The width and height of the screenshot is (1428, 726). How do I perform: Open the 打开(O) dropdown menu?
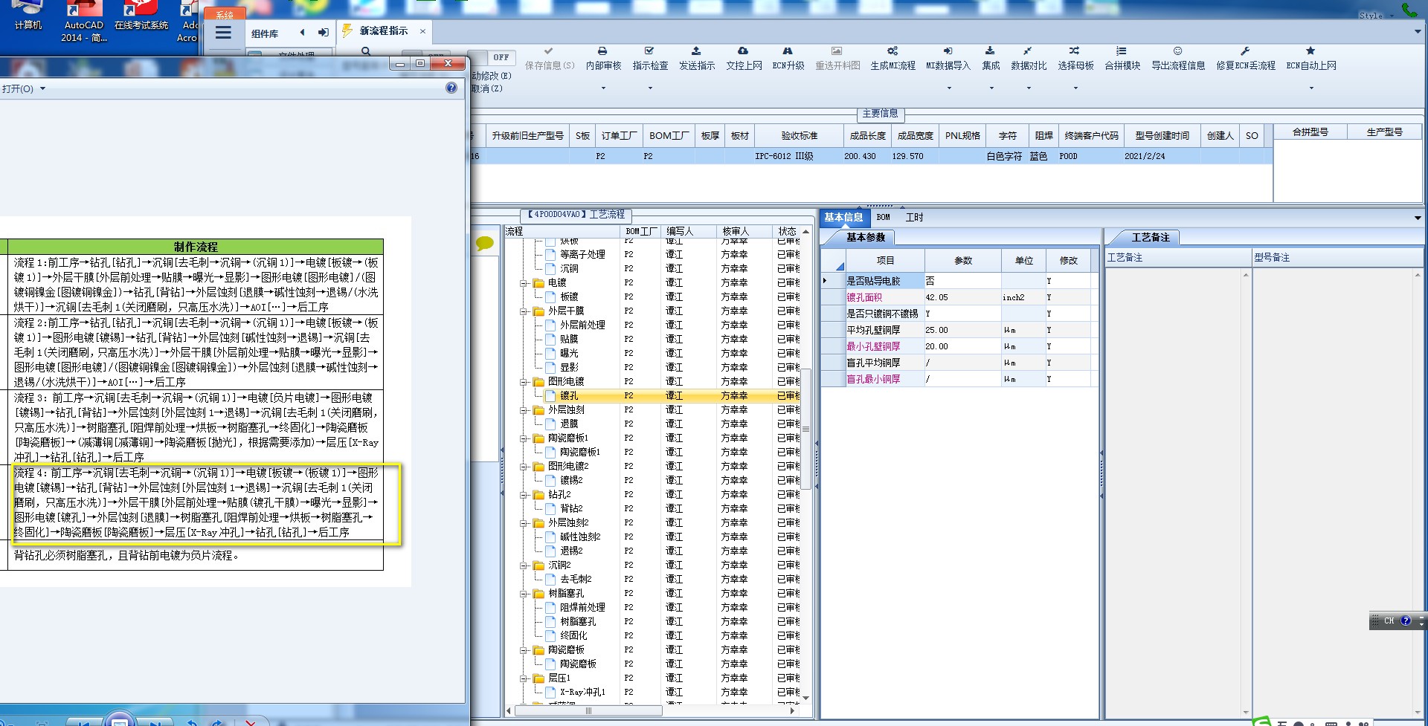[x=24, y=88]
